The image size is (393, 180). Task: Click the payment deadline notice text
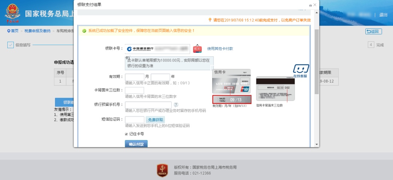pos(262,20)
